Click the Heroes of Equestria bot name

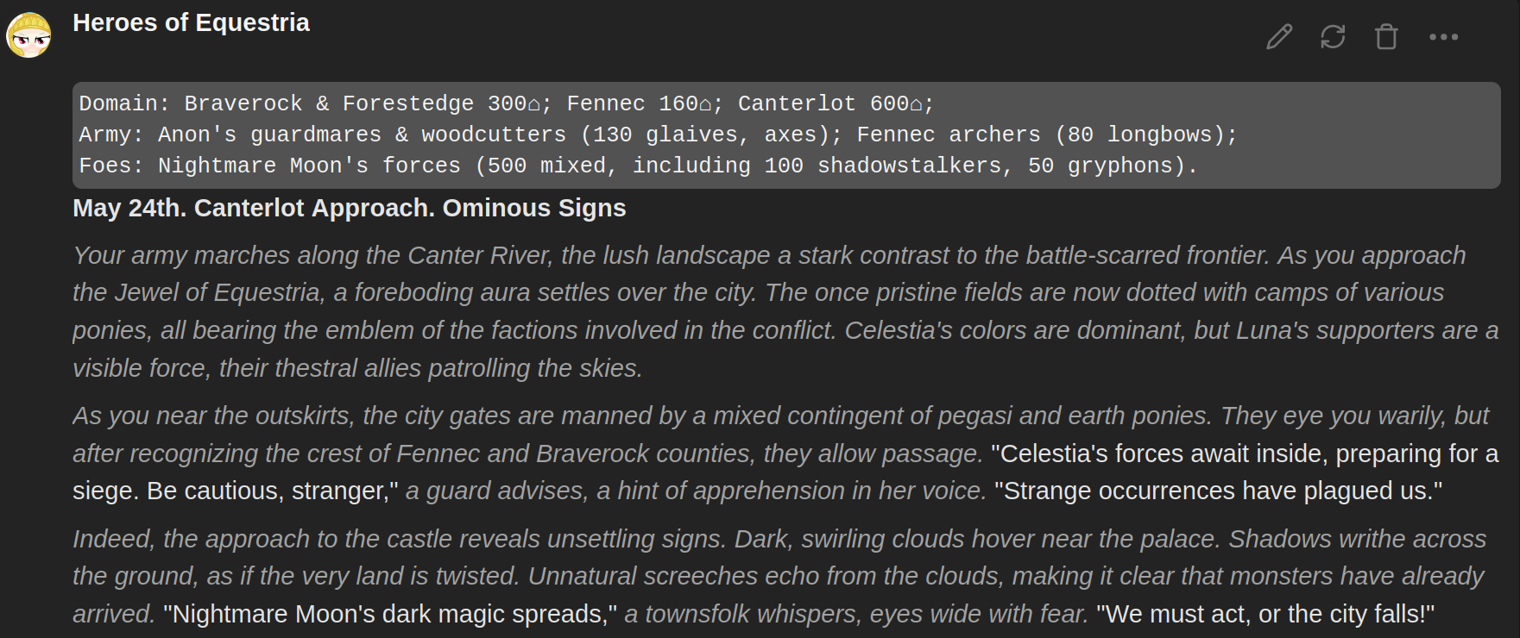coord(191,22)
